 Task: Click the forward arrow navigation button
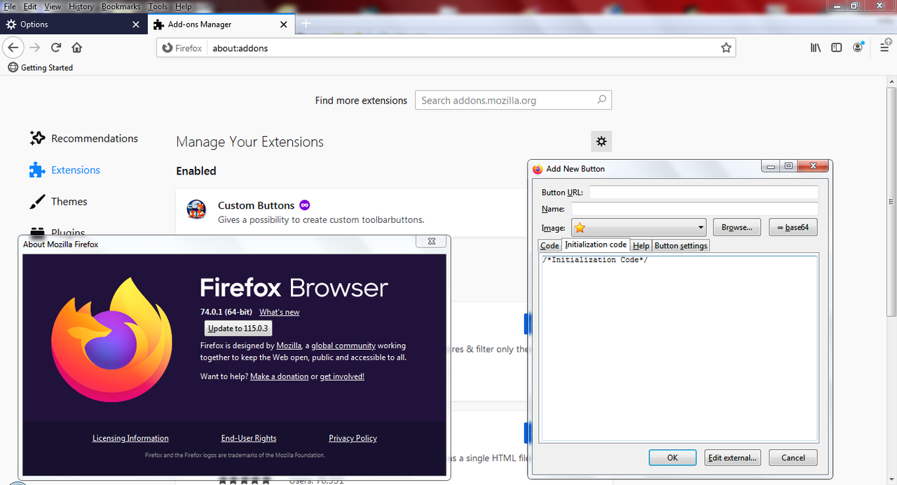(35, 48)
